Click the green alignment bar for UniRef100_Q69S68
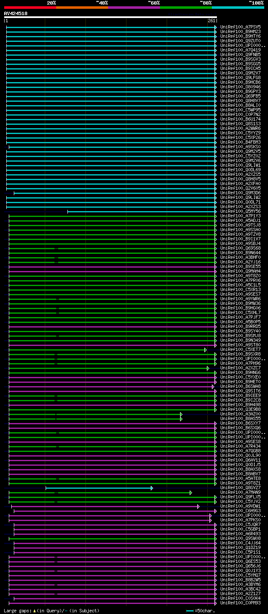 click(x=113, y=248)
